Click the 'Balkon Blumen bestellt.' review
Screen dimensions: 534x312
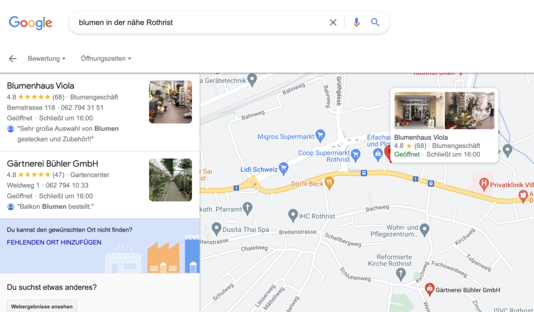point(55,207)
